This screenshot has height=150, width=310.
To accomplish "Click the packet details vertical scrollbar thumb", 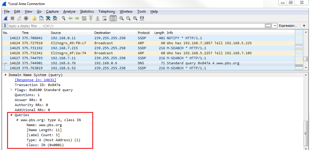I will (306, 133).
